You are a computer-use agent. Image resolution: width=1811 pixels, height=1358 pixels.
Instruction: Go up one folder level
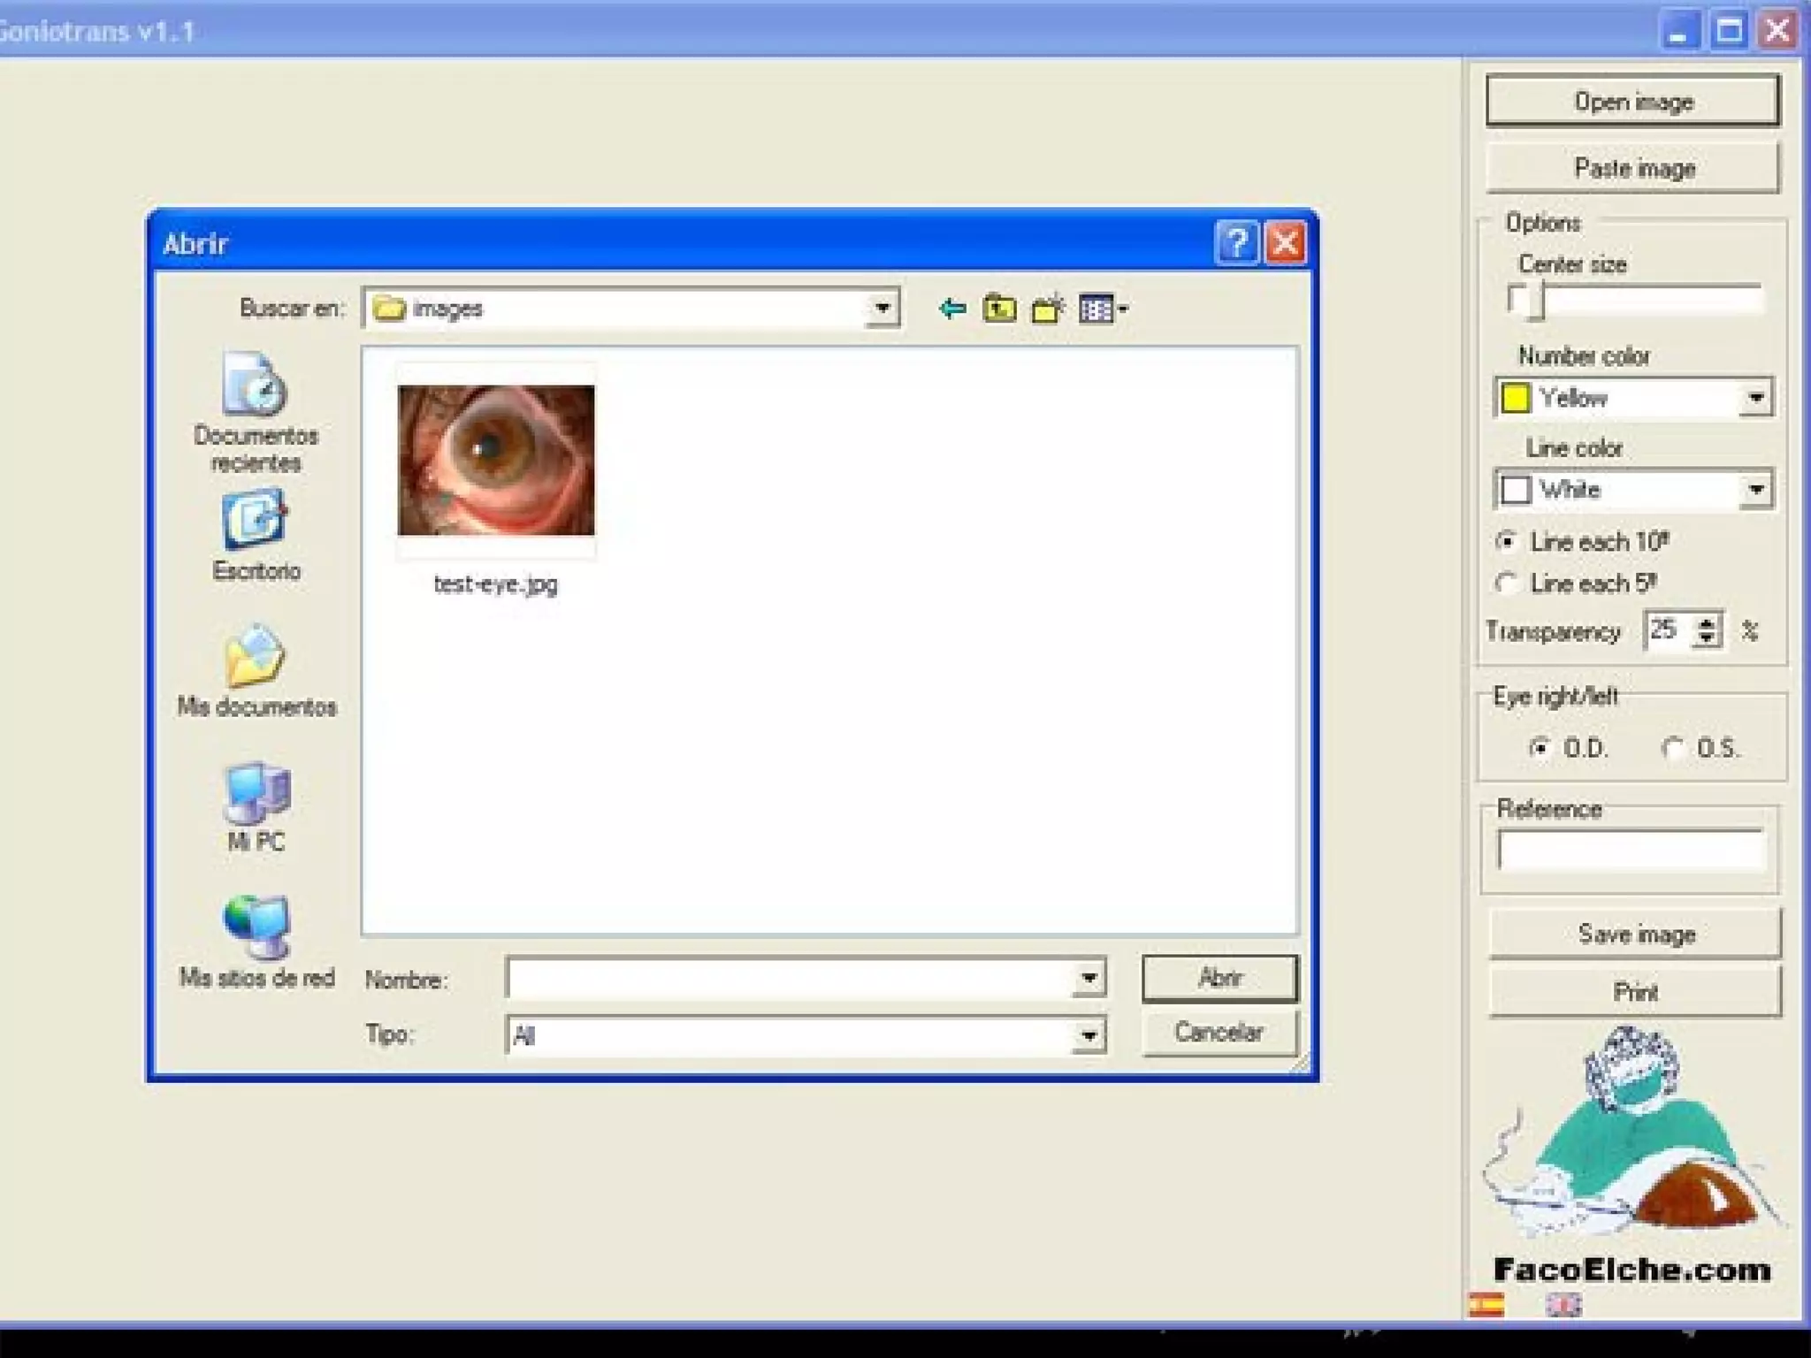pyautogui.click(x=999, y=309)
